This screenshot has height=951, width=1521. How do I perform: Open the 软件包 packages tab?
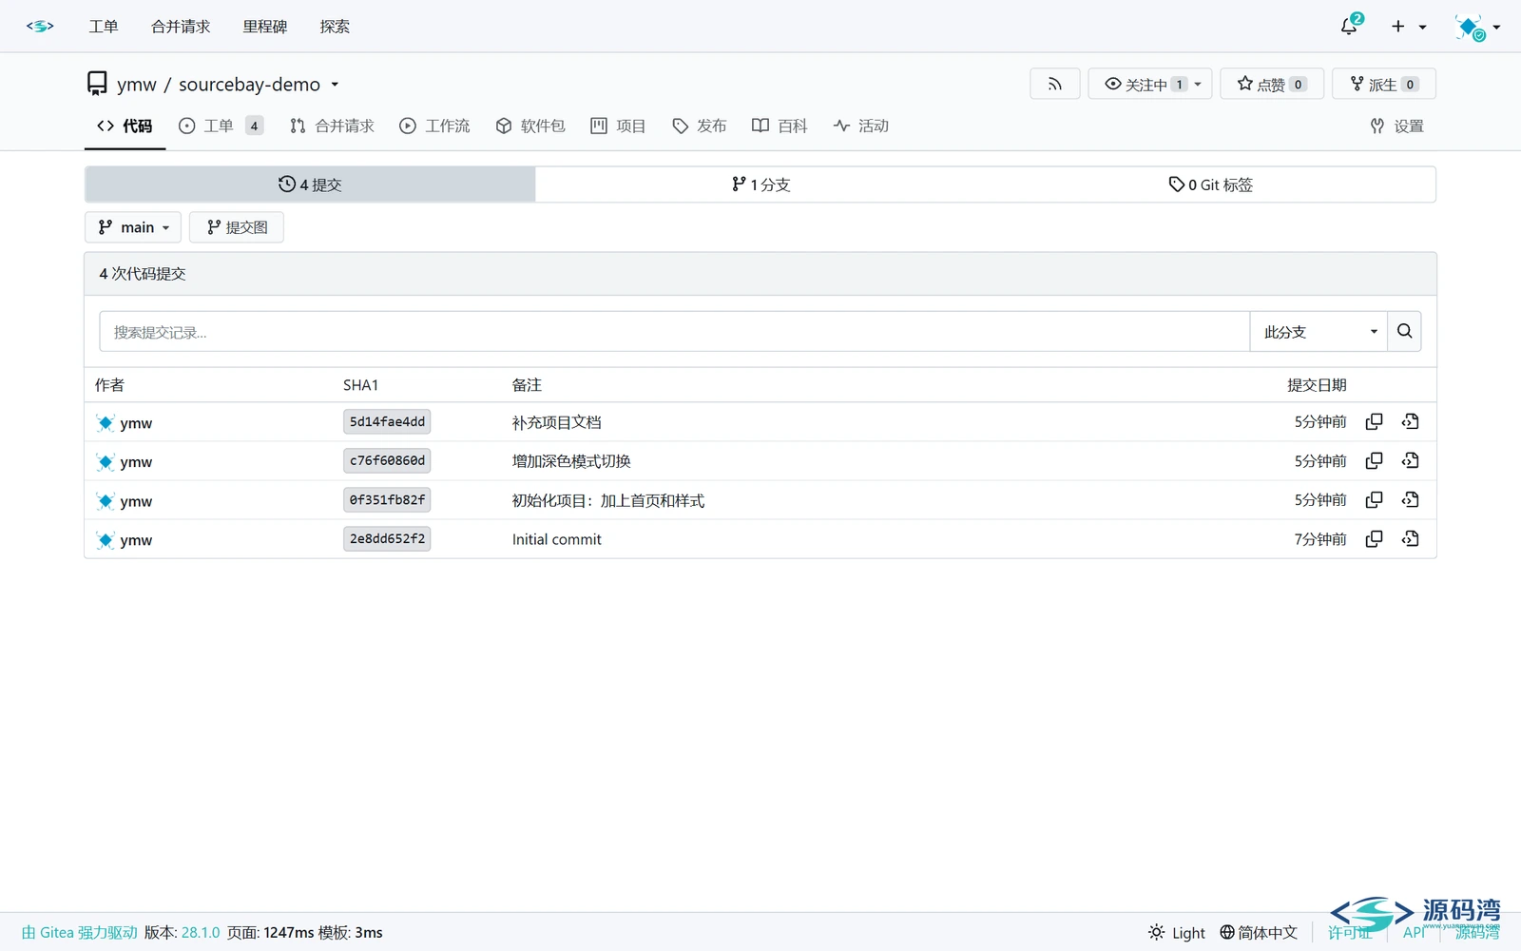[530, 126]
